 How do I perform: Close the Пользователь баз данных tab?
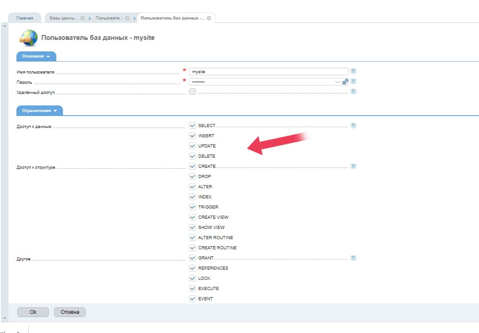click(x=209, y=18)
